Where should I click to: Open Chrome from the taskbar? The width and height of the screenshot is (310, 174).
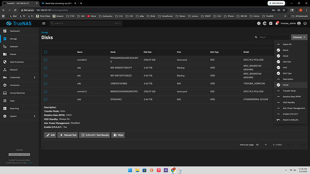173,170
